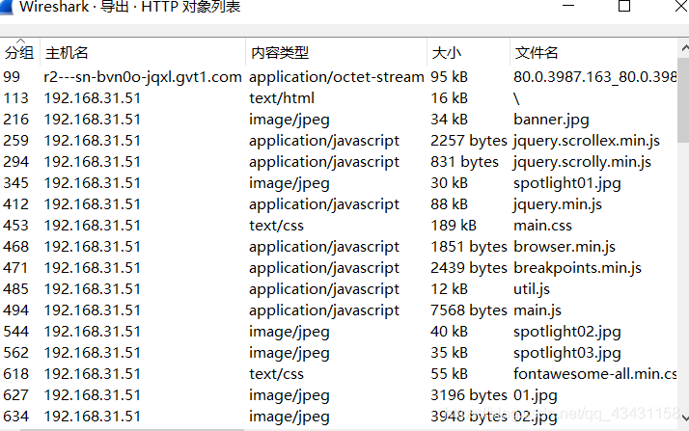Select the application/octet-stream content type cell
This screenshot has height=431, width=689.
tap(336, 77)
